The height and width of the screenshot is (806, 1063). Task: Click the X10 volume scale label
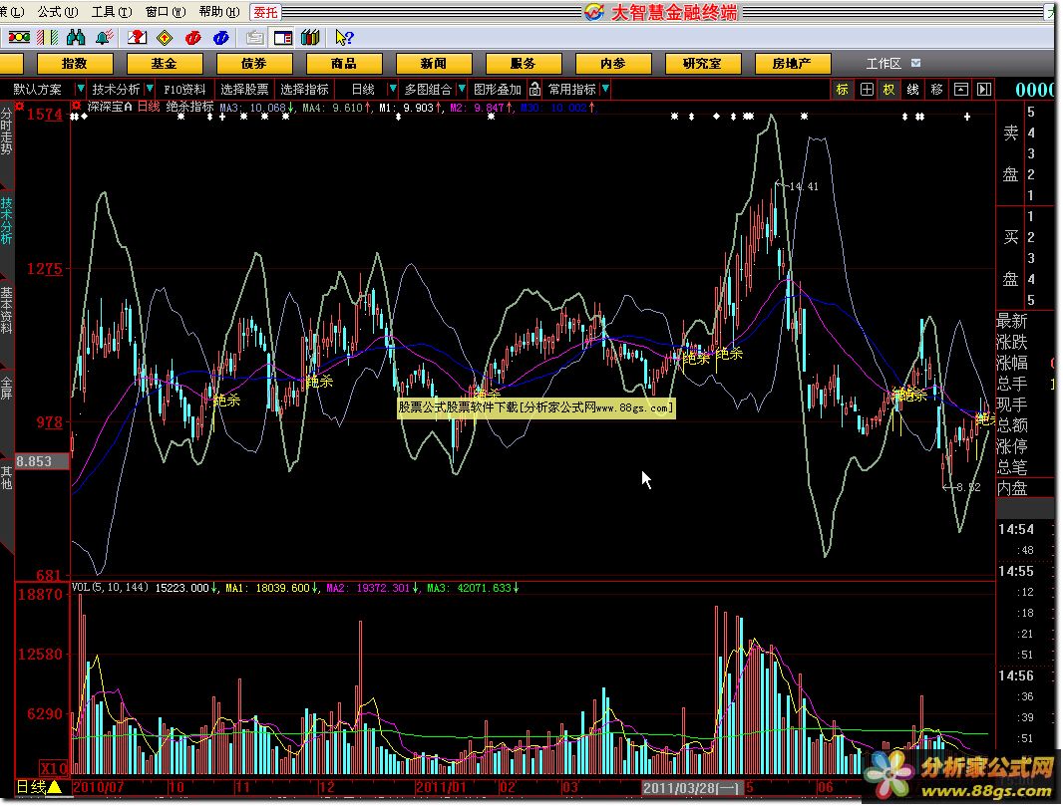[53, 767]
